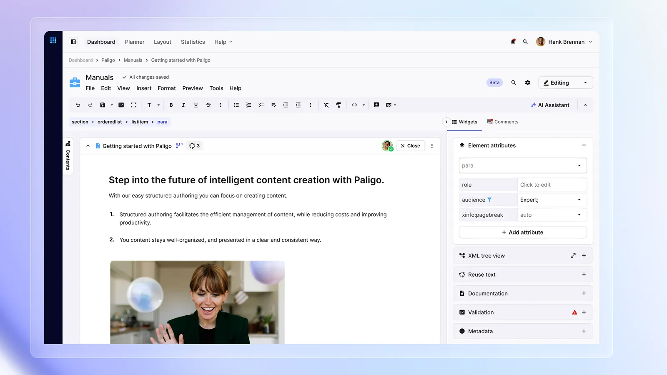Expand the Reuse text widget
Viewport: 667px width, 375px height.
coord(584,274)
